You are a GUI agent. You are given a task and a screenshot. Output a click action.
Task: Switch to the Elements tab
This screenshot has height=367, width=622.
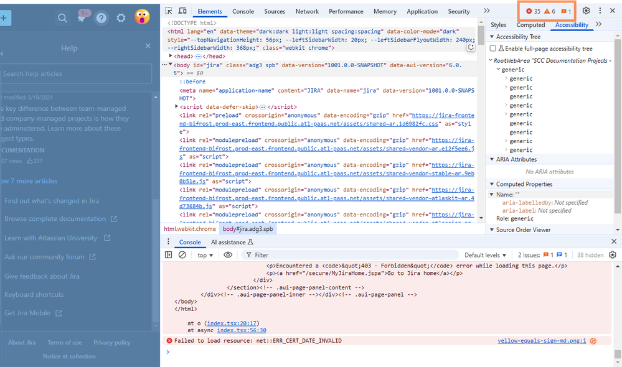[210, 11]
